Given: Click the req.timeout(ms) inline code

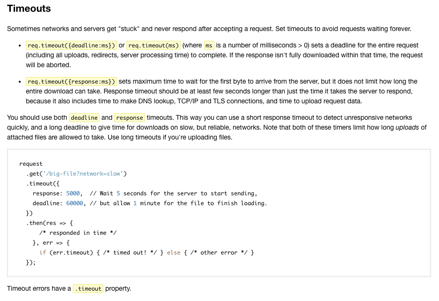Looking at the screenshot, I should (x=153, y=46).
